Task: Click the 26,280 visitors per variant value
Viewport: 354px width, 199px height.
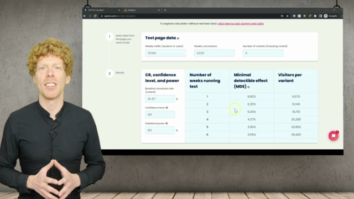Action: click(x=296, y=119)
